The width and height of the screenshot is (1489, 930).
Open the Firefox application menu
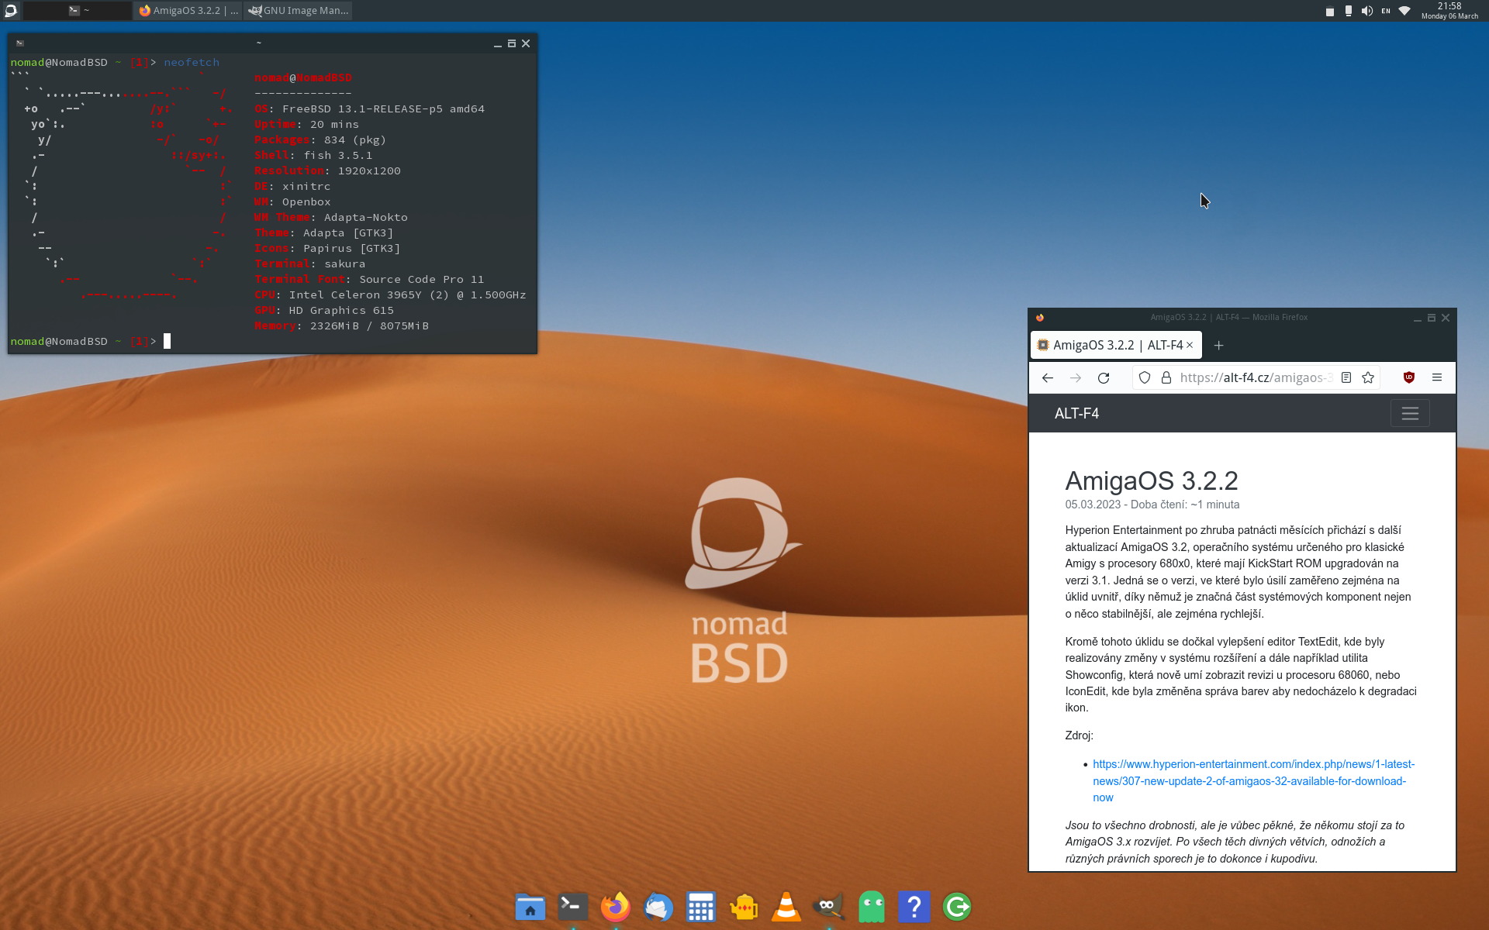click(x=1437, y=377)
